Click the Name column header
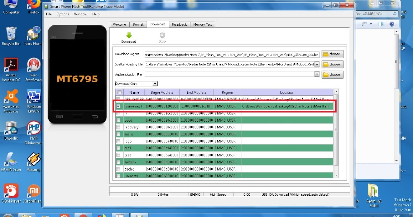This screenshot has height=217, width=413. click(134, 92)
